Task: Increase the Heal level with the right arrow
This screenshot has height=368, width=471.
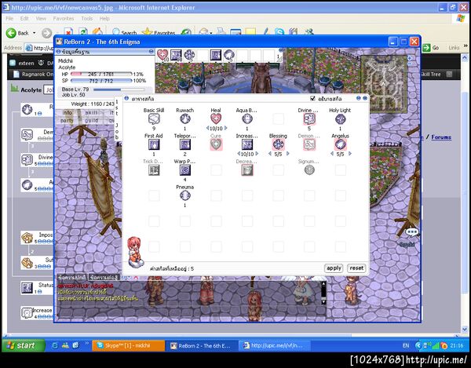Action: (x=225, y=128)
